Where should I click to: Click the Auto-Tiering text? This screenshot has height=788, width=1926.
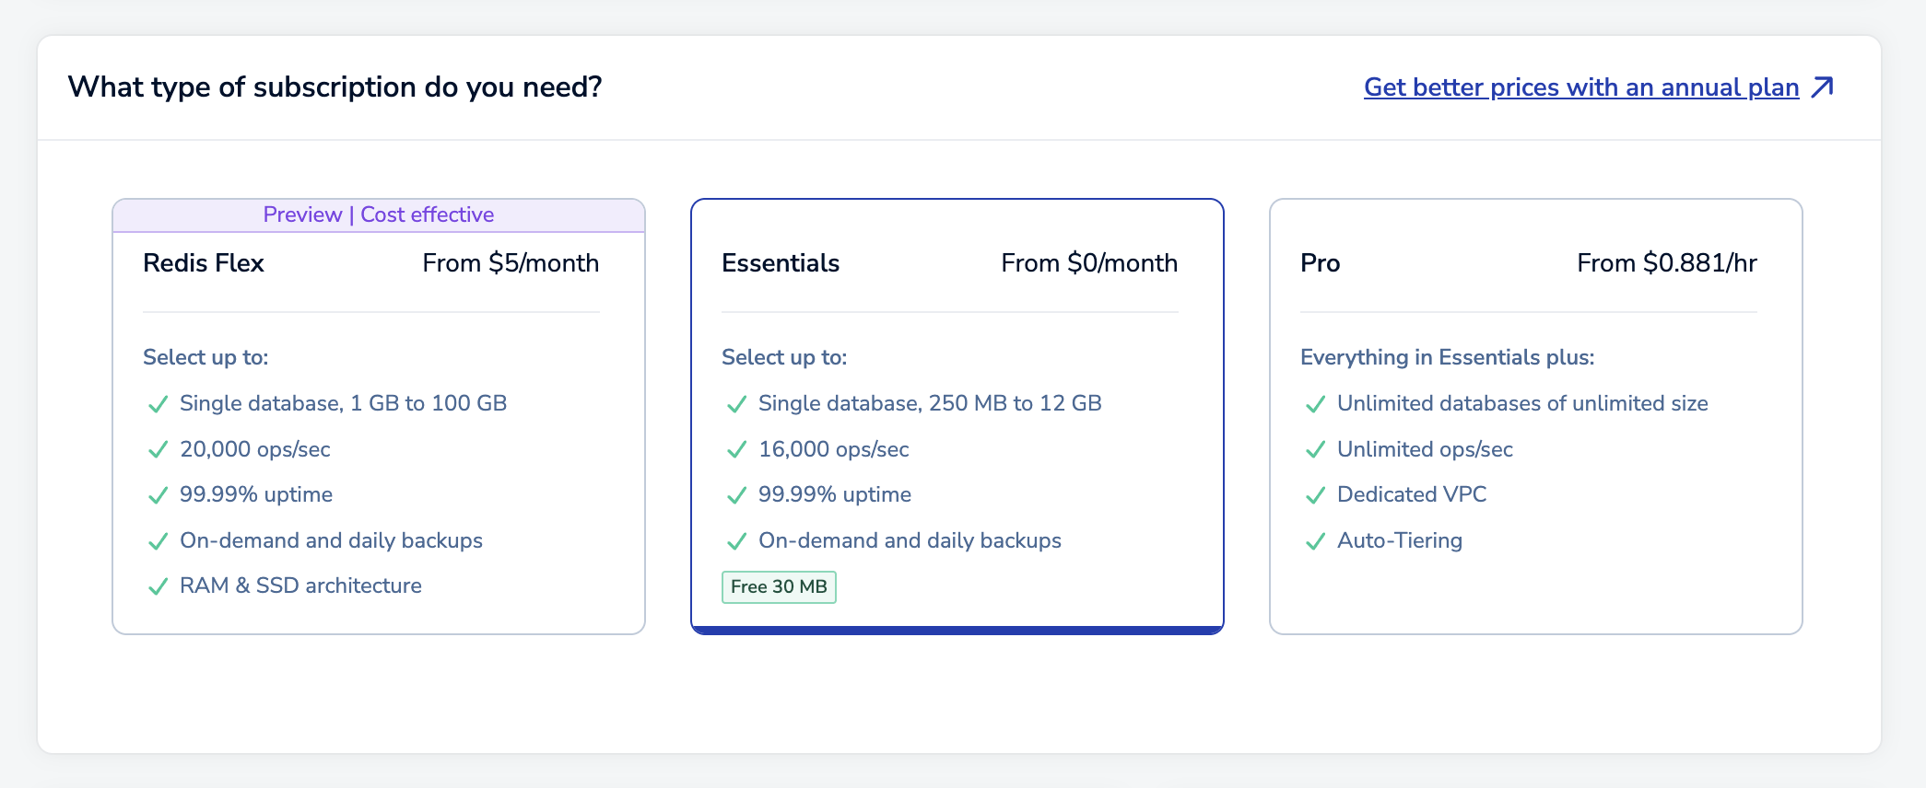click(x=1400, y=540)
